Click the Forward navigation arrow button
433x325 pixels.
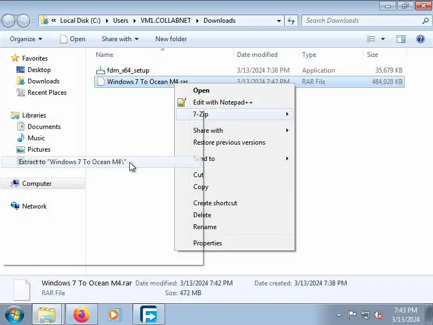(x=23, y=21)
